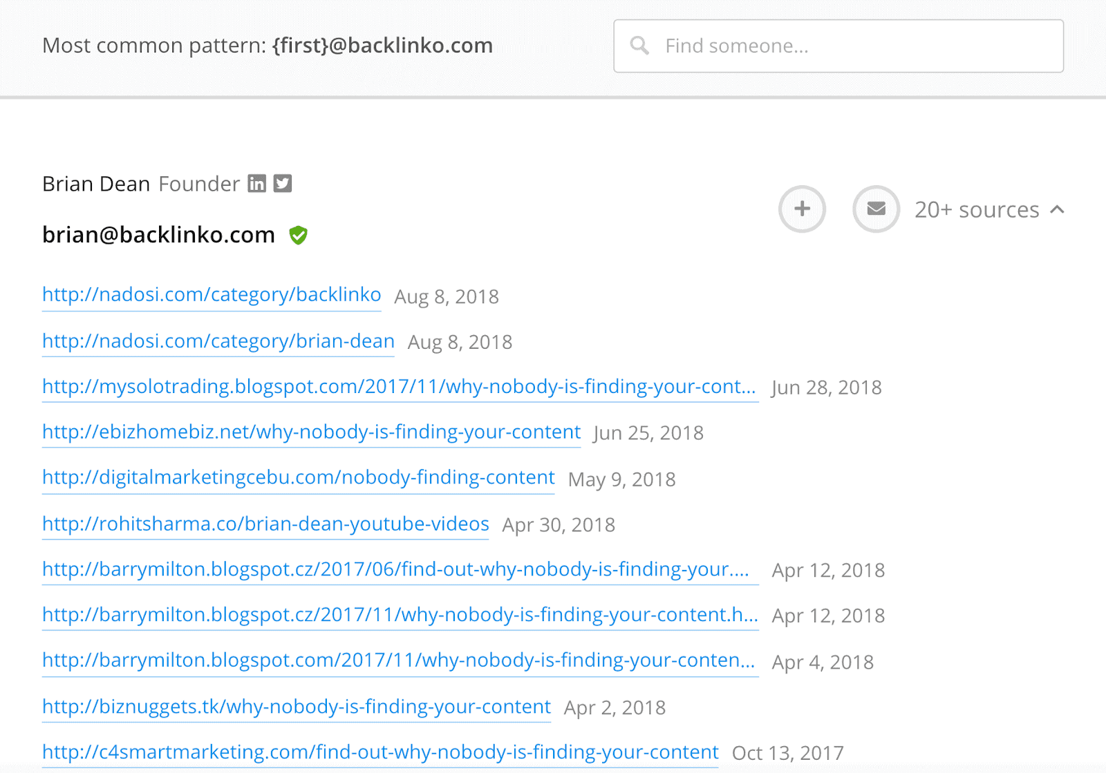Click the brian@backlinko.com email address

158,235
